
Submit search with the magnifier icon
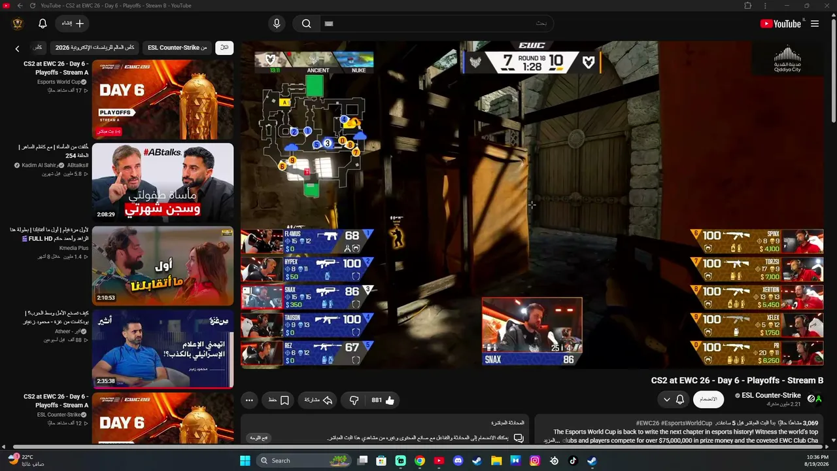(306, 24)
